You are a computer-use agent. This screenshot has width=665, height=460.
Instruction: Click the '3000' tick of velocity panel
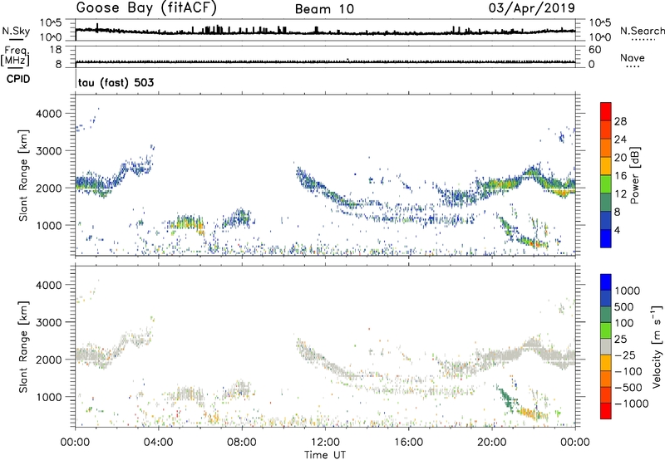(49, 322)
